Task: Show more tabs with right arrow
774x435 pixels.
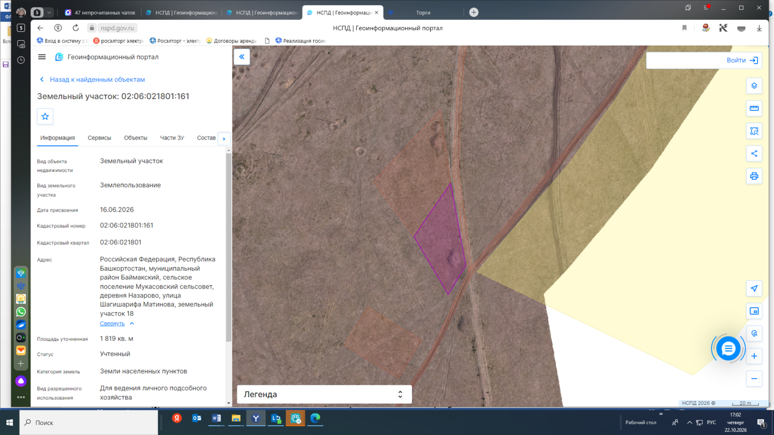Action: click(x=224, y=138)
